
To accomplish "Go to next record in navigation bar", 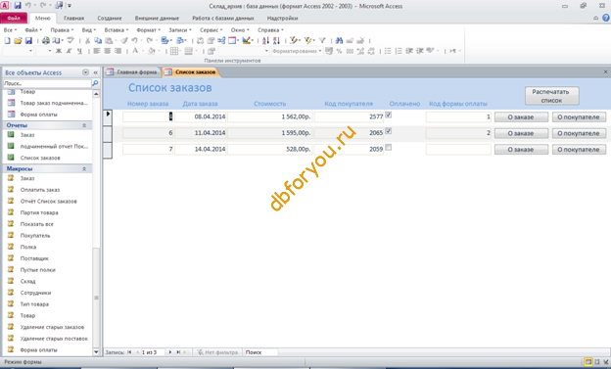I will [170, 352].
